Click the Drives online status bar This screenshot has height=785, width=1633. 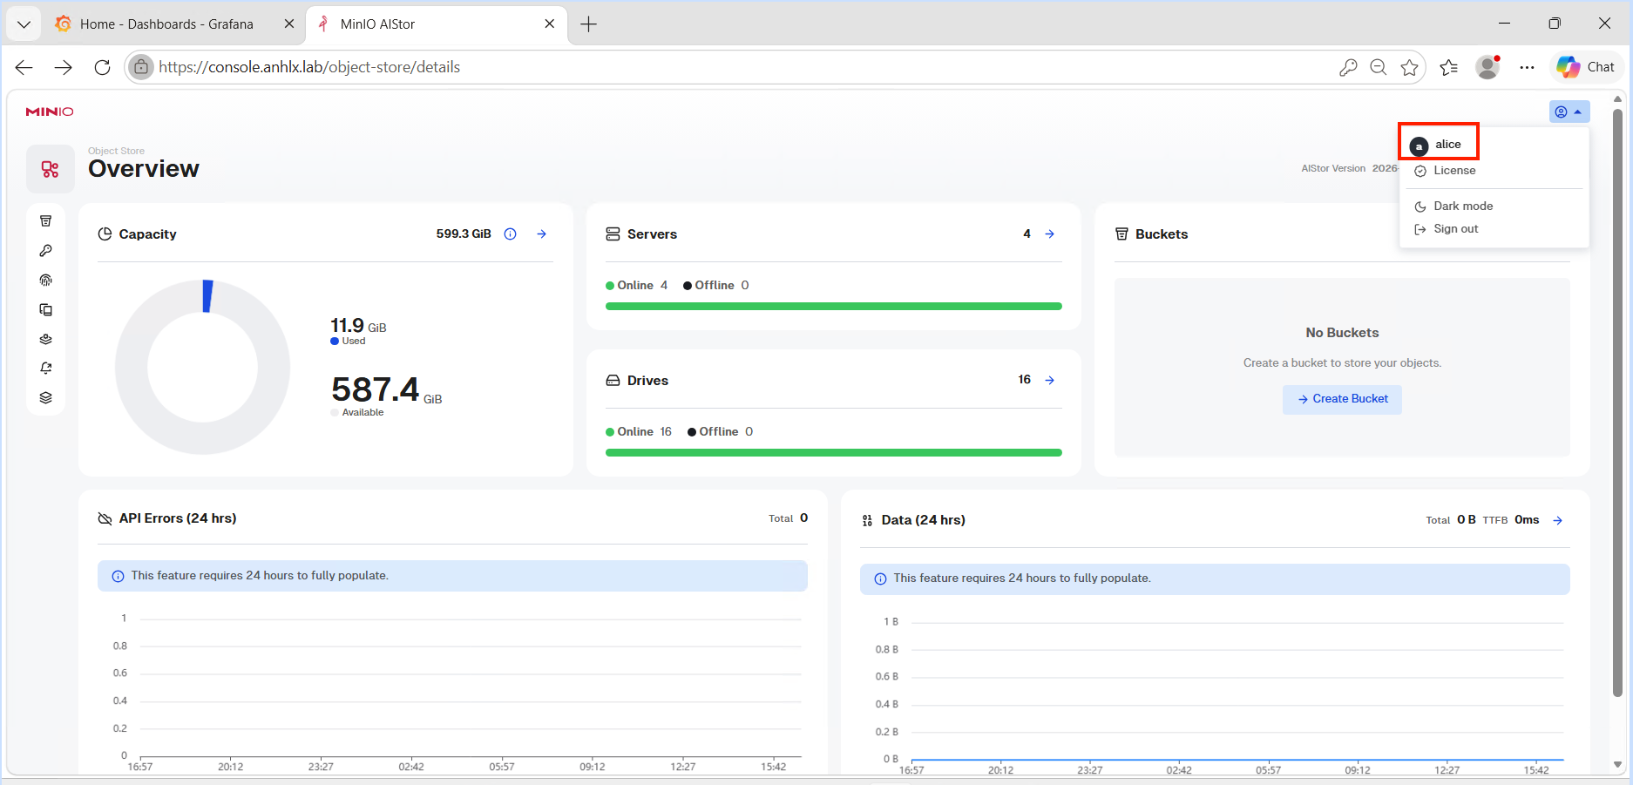834,453
